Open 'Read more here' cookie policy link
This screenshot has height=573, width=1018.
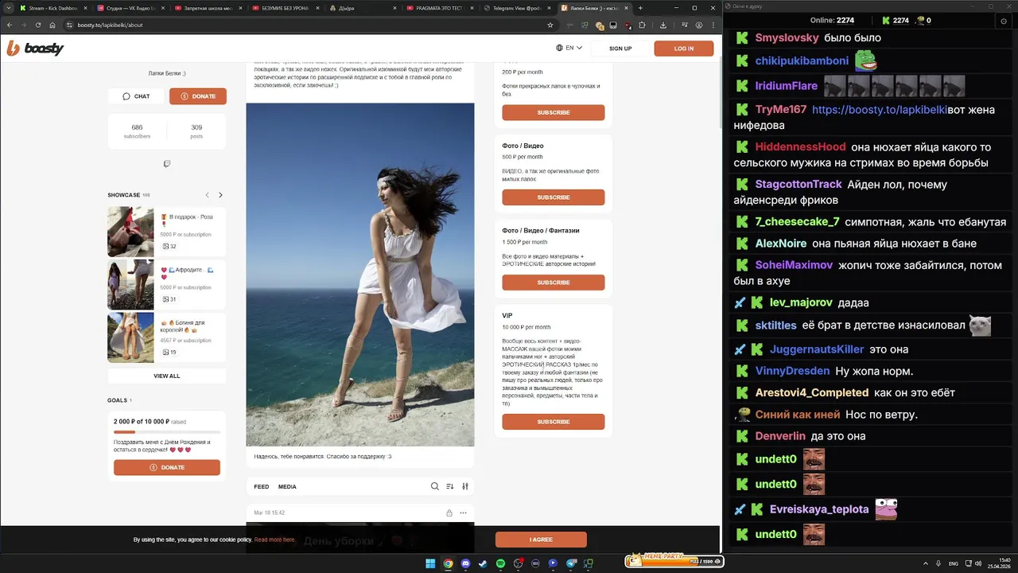pos(275,540)
